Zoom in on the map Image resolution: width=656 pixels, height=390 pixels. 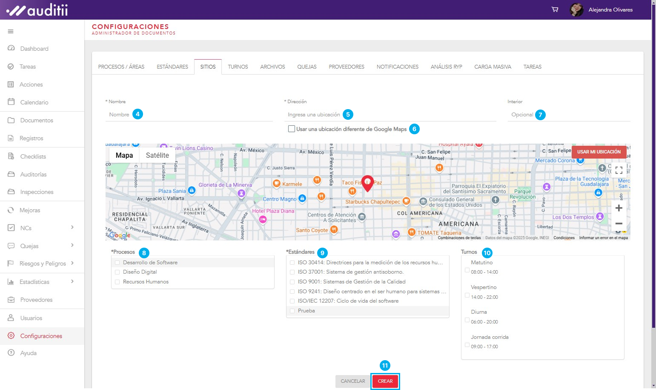tap(619, 208)
